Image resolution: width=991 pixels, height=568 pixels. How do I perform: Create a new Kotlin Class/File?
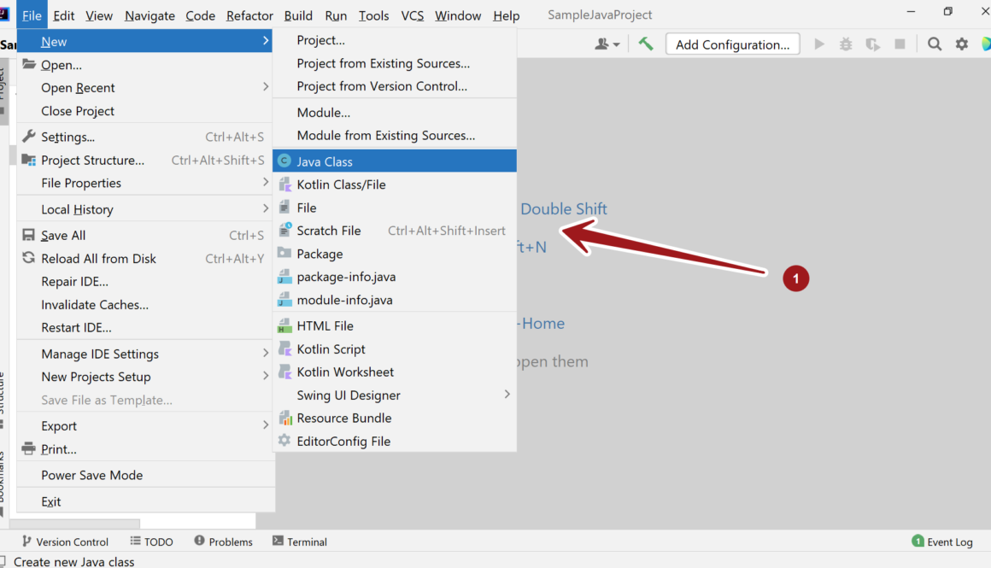[342, 184]
